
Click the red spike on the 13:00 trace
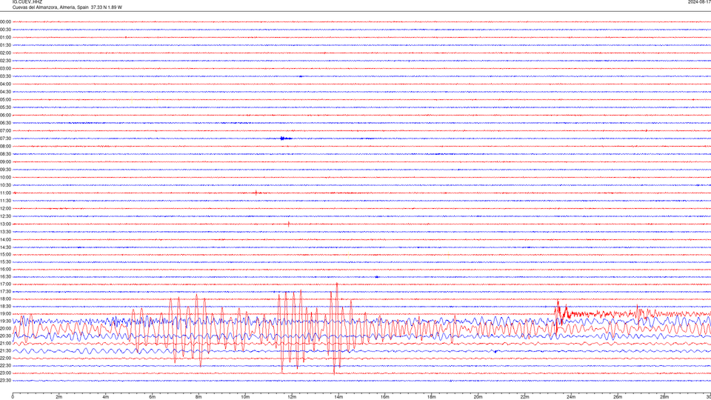point(288,224)
